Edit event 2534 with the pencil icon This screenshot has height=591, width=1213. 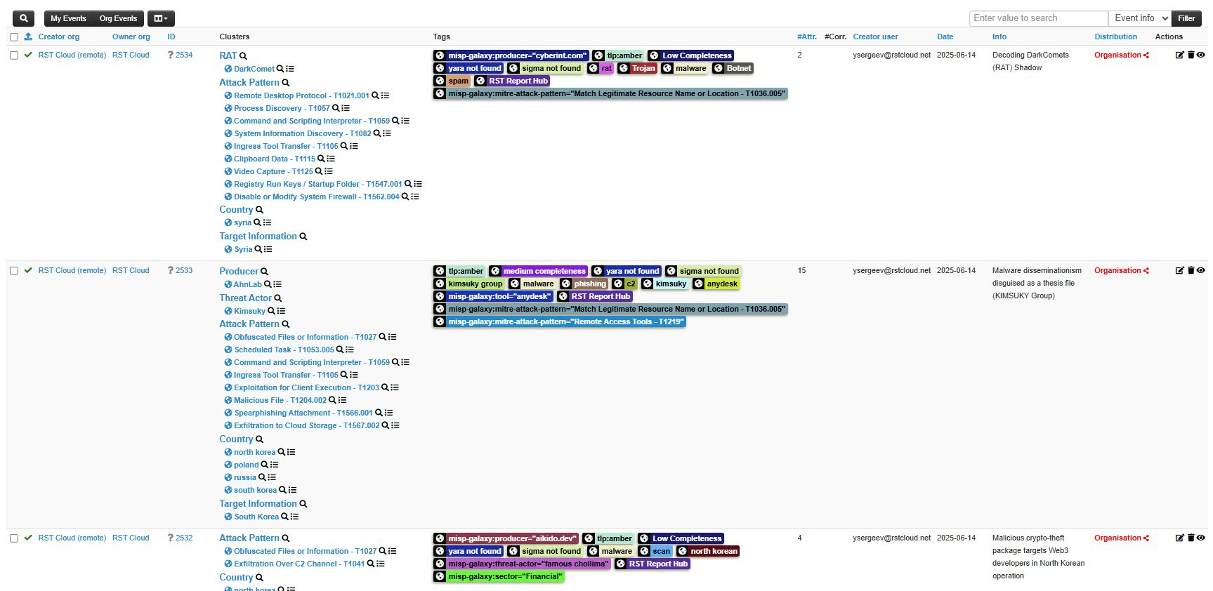pos(1179,55)
